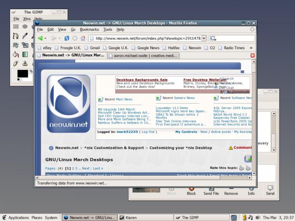Click the Firefox Forward arrow button
This screenshot has height=221, width=295.
[54, 38]
